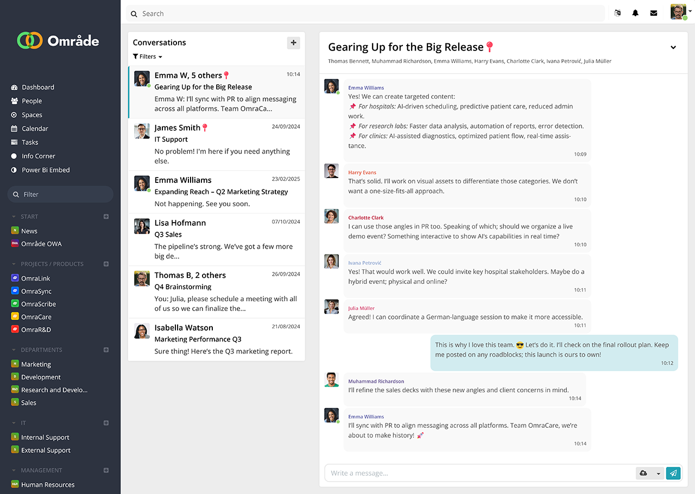Open the mail envelope icon in header
This screenshot has height=494, width=695.
654,14
